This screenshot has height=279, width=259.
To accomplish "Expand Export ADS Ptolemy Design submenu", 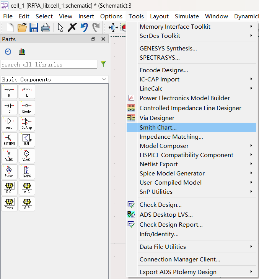I will tap(192, 272).
